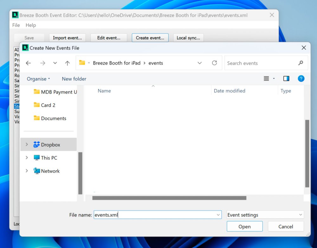The height and width of the screenshot is (248, 317).
Task: Click Import event... in Event Editor
Action: click(x=67, y=38)
